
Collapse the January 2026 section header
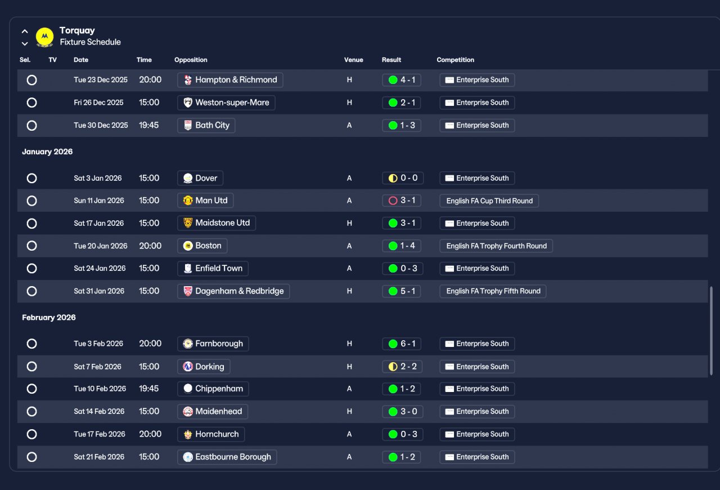47,152
